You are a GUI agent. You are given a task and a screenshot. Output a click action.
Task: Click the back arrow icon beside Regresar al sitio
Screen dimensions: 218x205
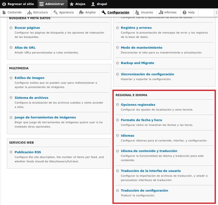pyautogui.click(x=4, y=4)
